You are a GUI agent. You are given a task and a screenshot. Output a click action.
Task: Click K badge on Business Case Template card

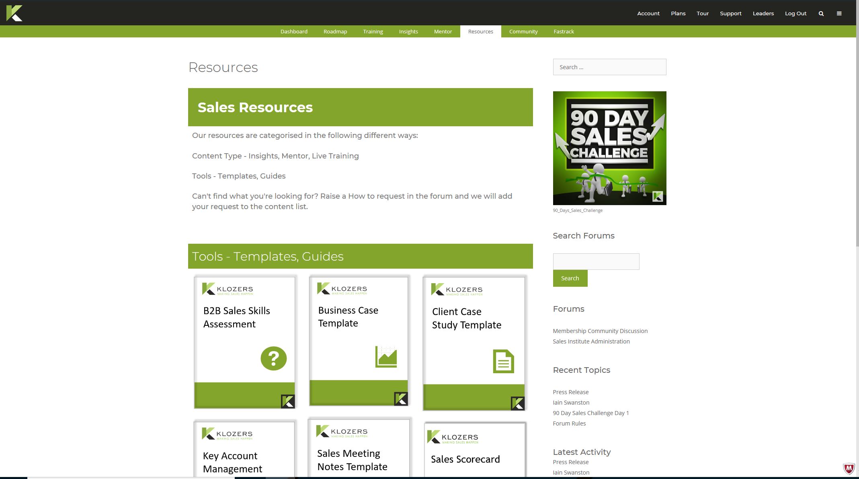tap(401, 399)
